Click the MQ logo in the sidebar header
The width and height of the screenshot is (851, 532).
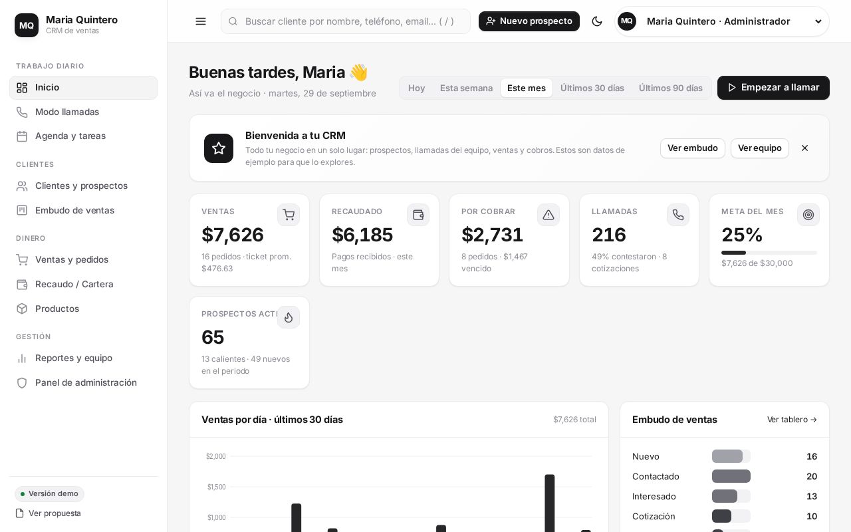[27, 25]
